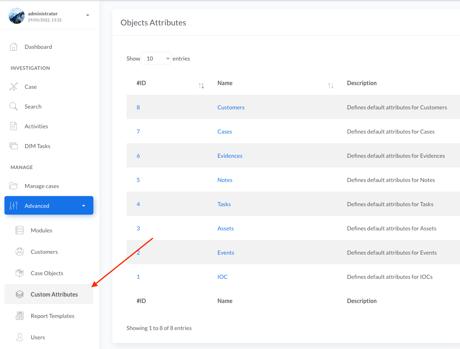Click the Report Templates icon
The width and height of the screenshot is (460, 349).
(x=19, y=316)
